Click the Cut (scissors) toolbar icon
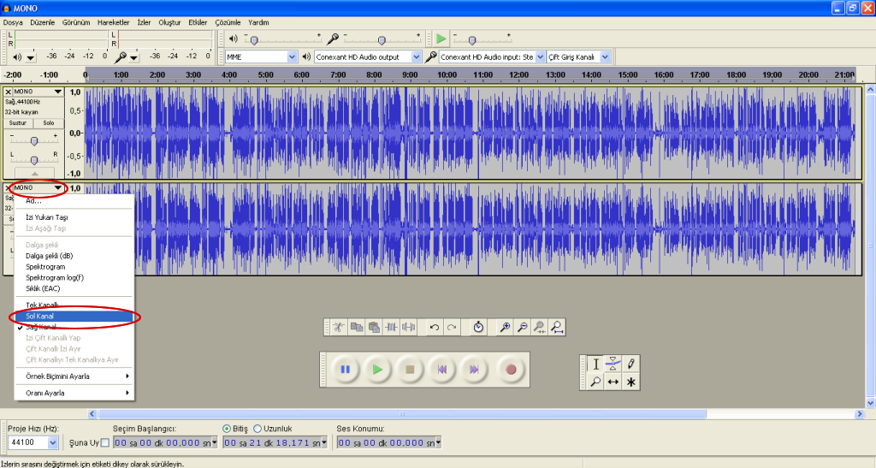 tap(339, 328)
